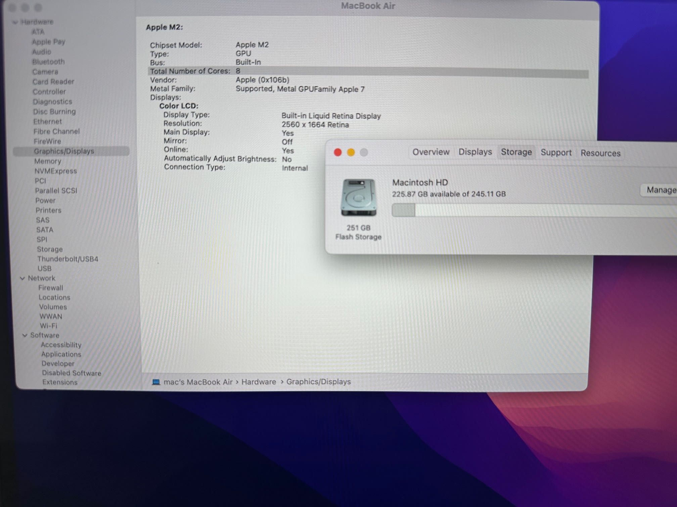Click the Chipset Model value Apple M2
677x507 pixels.
[x=252, y=45]
